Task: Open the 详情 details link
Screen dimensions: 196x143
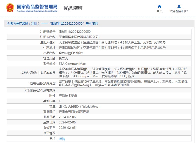Action: click(62, 139)
